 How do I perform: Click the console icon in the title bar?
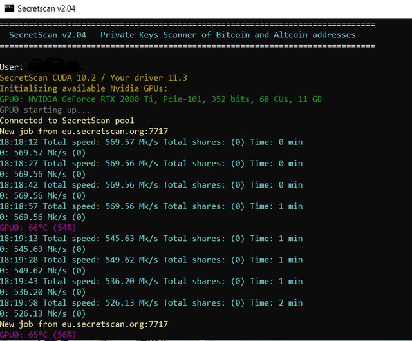pyautogui.click(x=9, y=8)
